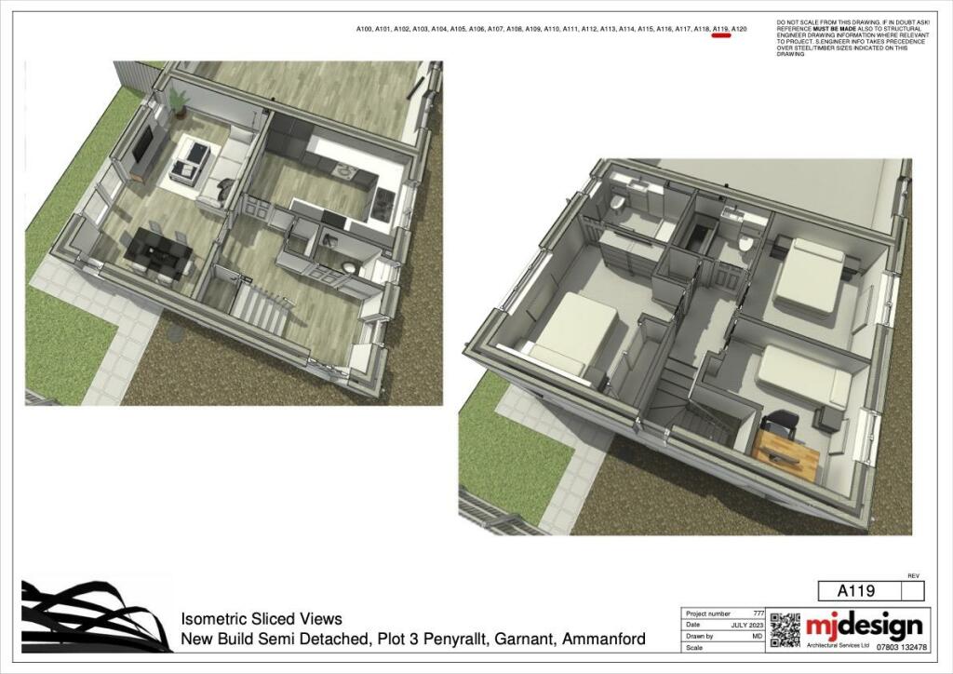
Task: Select sheet A110 in the sheet index
Action: (x=552, y=30)
